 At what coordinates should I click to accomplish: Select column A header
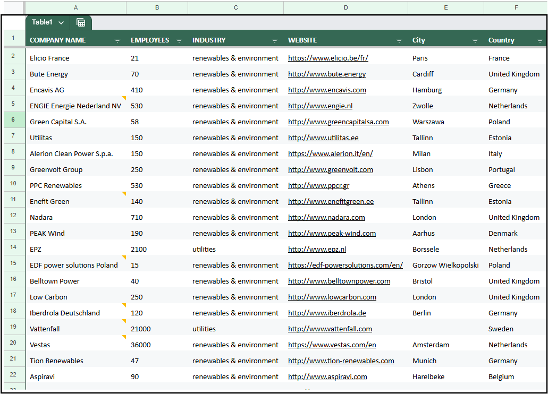point(76,7)
